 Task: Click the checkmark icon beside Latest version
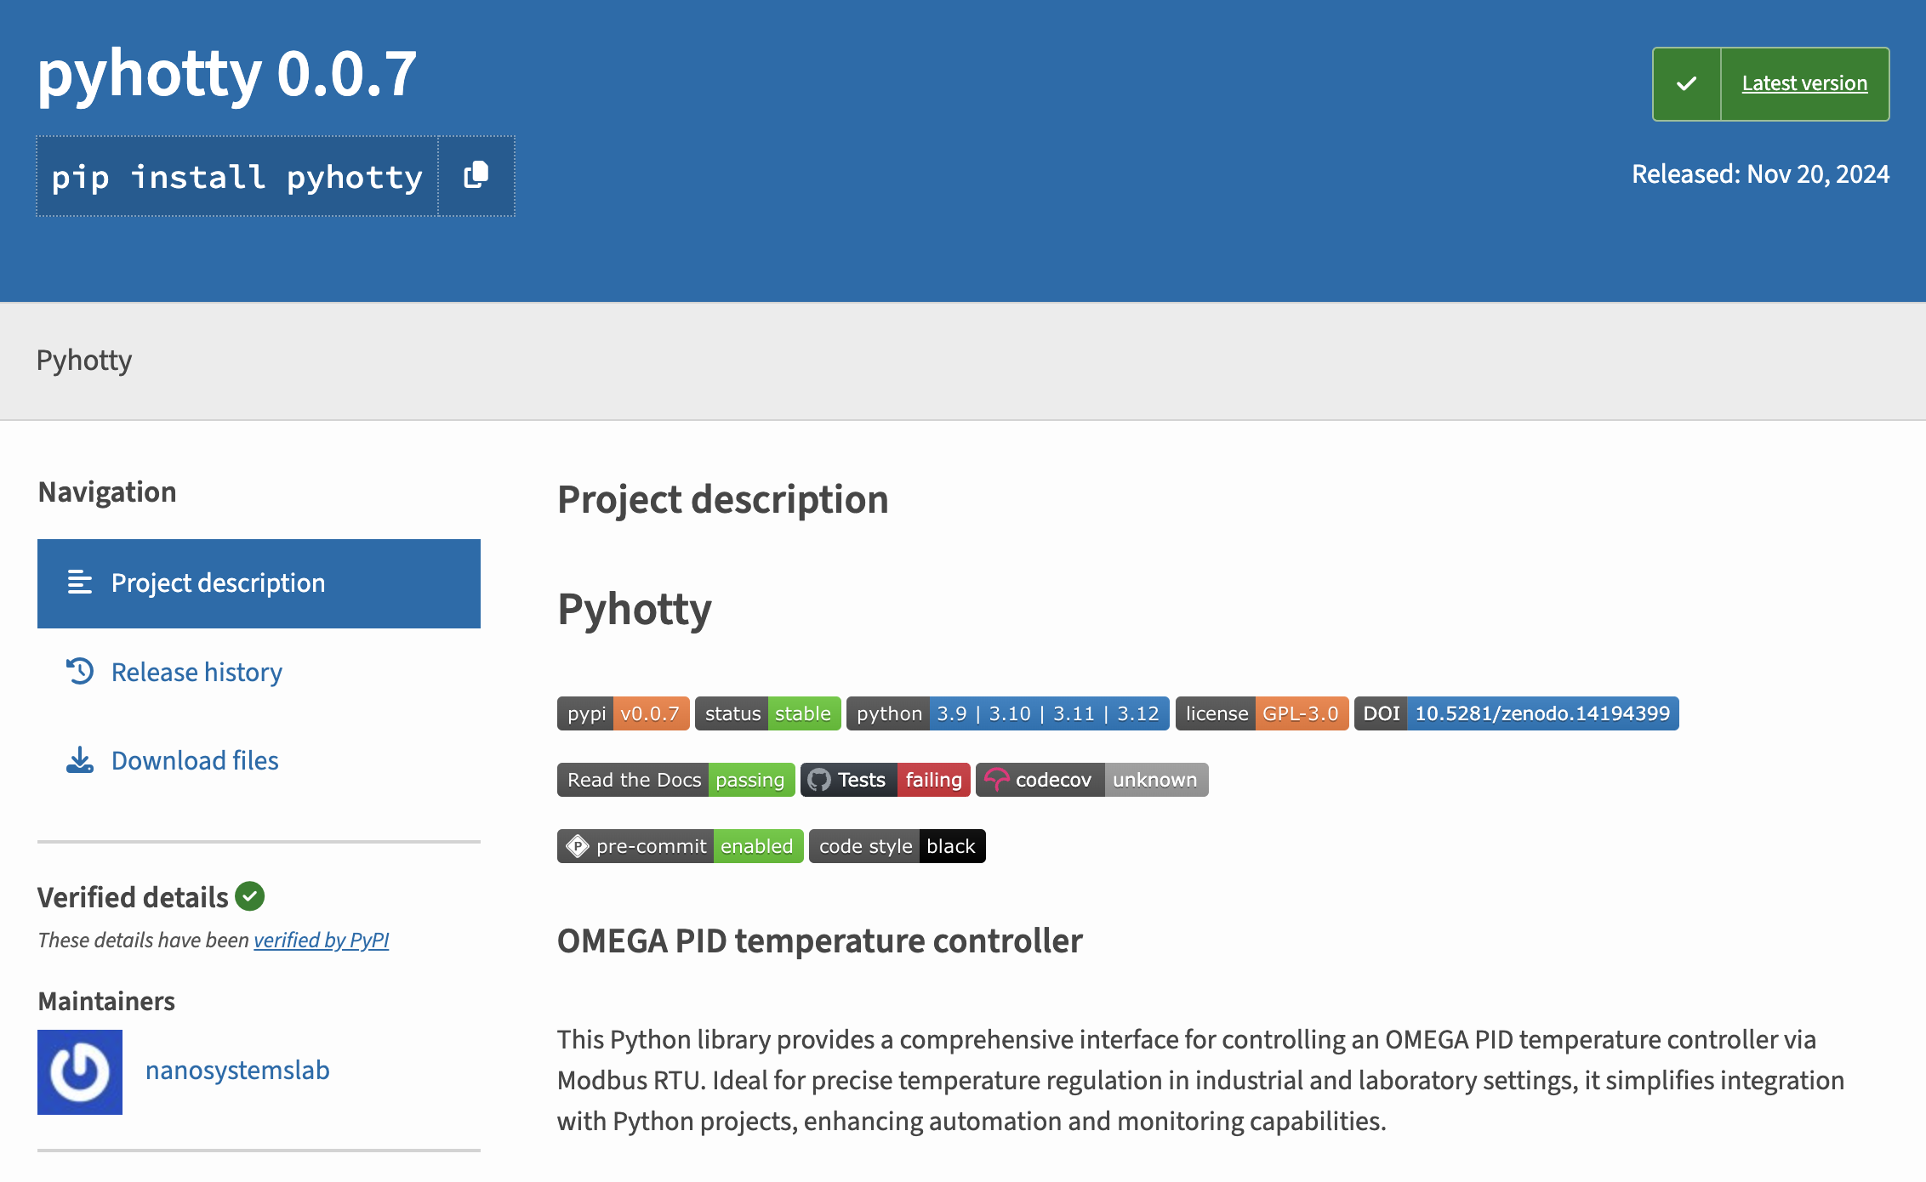point(1686,83)
